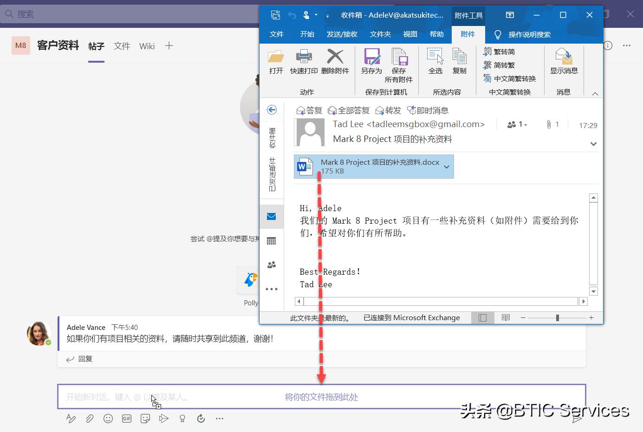643x432 pixels.
Task: Enable normal view layout in the status bar
Action: pyautogui.click(x=483, y=317)
